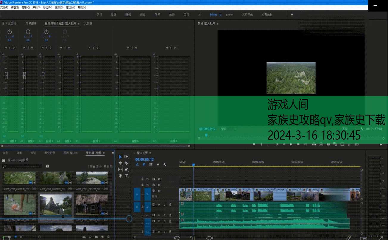The height and width of the screenshot is (240, 388).
Task: Select the Slip tool
Action: tap(120, 169)
